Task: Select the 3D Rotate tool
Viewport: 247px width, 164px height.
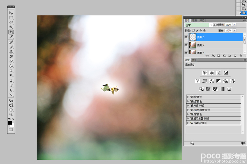Action: pyautogui.click(x=11, y=100)
